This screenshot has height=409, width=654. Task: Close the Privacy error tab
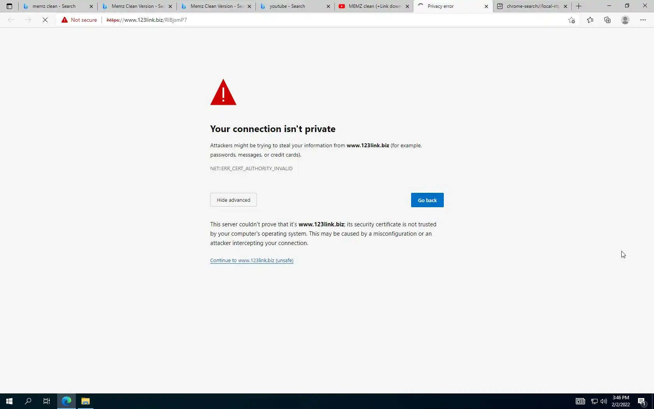[x=486, y=6]
